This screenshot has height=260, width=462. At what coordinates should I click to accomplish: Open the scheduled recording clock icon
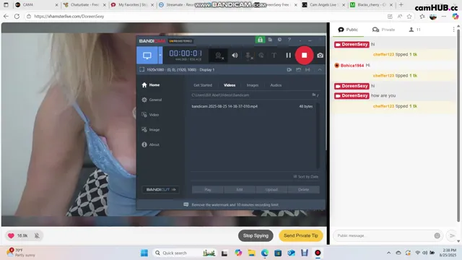(279, 40)
